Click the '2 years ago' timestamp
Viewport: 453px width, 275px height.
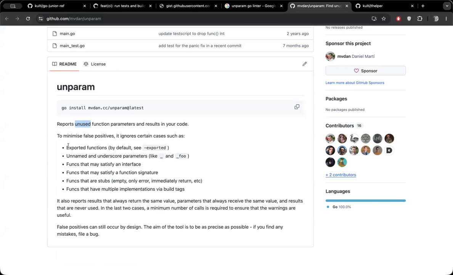pos(297,34)
